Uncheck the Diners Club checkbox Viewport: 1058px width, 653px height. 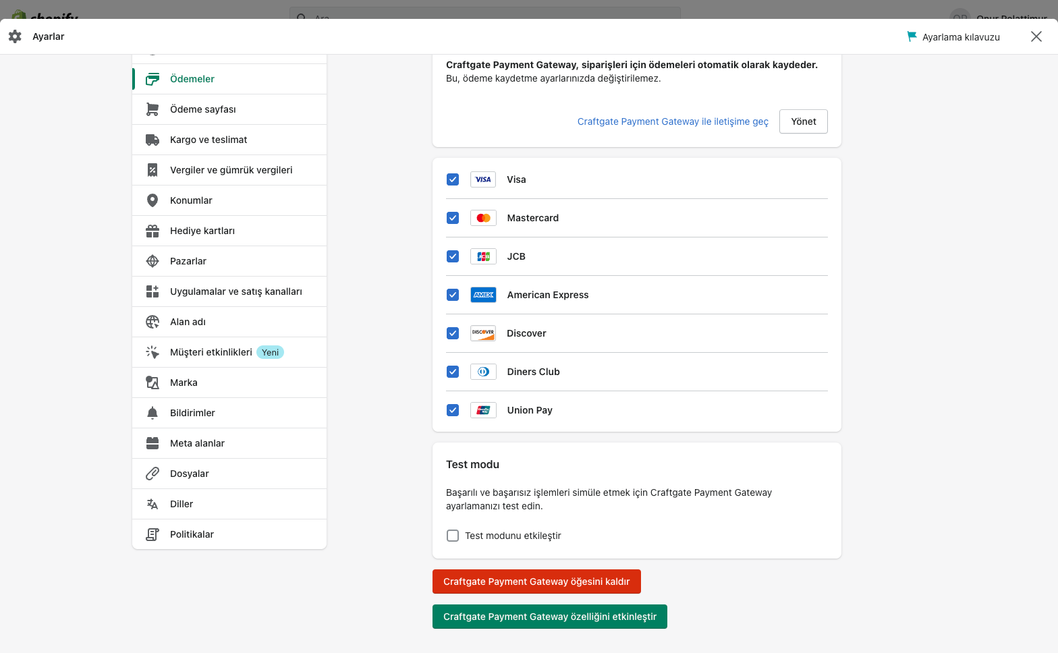(x=453, y=372)
